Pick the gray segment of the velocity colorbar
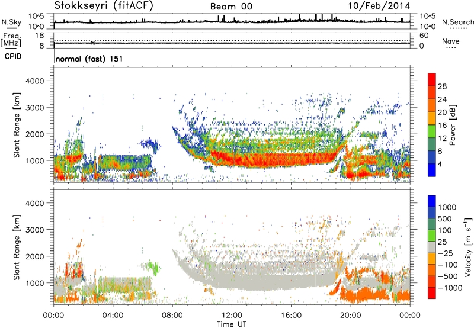 point(432,247)
